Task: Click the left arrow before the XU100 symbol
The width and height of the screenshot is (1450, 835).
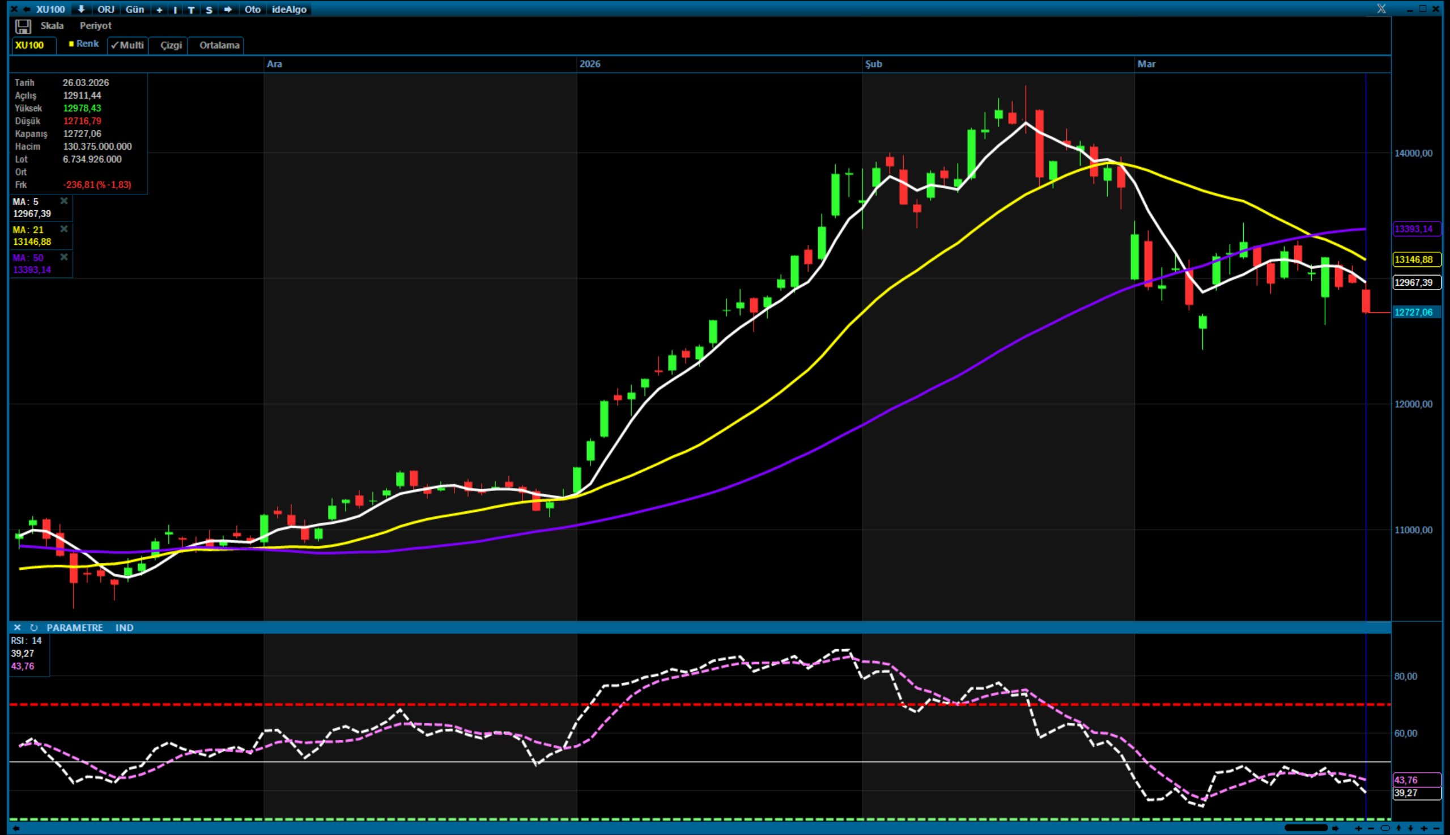Action: 27,9
